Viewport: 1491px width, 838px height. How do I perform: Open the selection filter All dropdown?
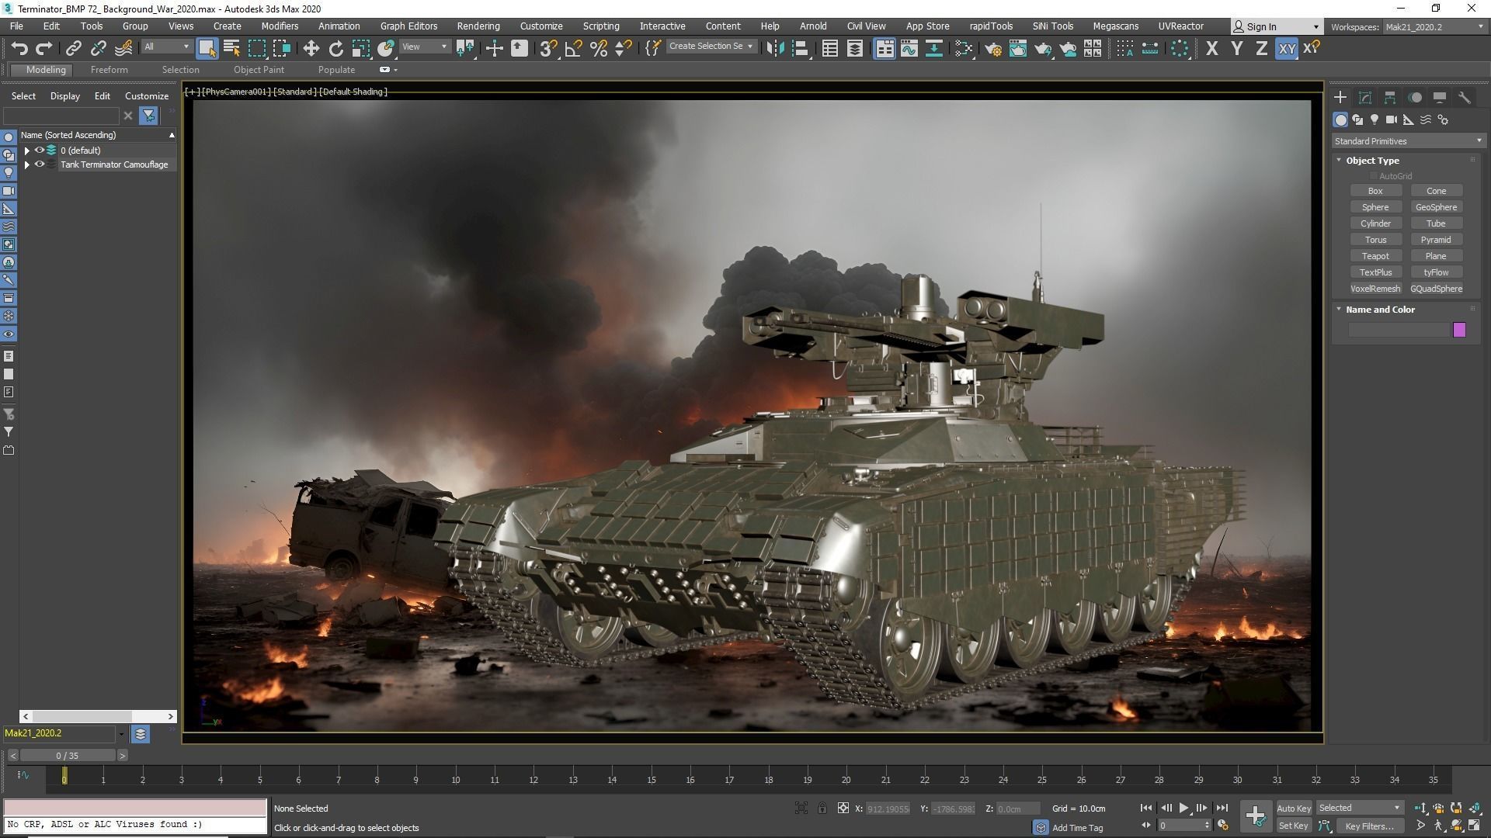166,47
